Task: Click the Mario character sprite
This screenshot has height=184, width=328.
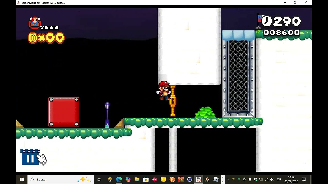Action: (x=164, y=91)
